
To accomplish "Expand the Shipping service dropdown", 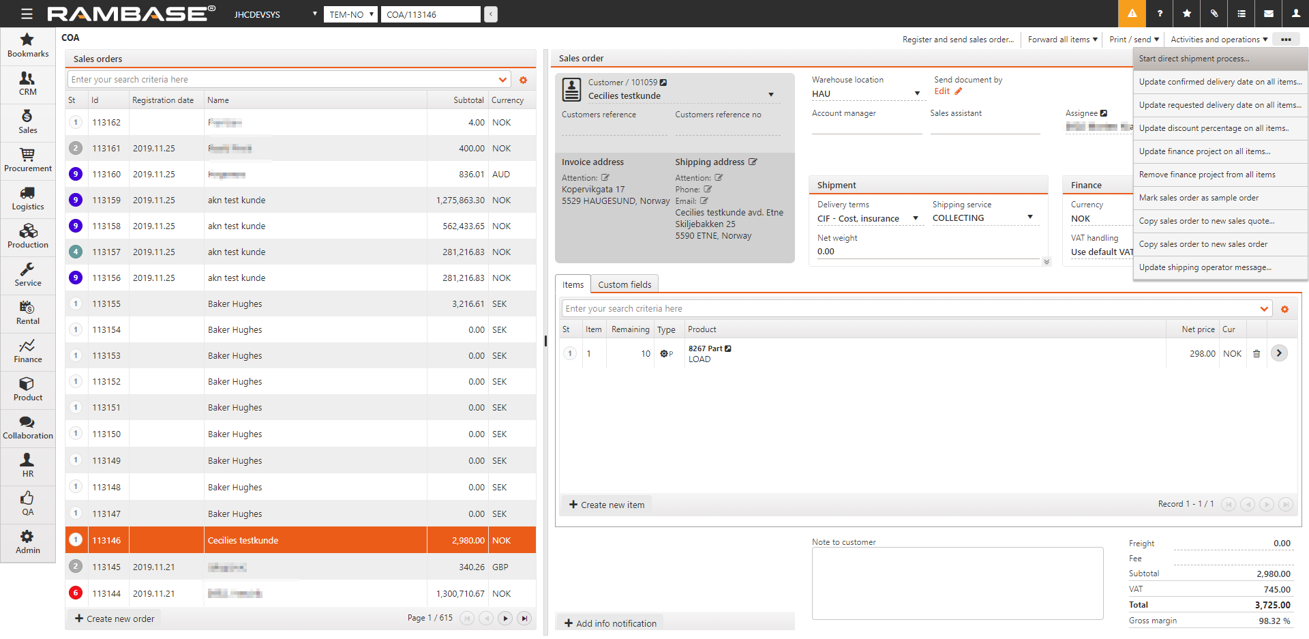I will (x=1030, y=218).
